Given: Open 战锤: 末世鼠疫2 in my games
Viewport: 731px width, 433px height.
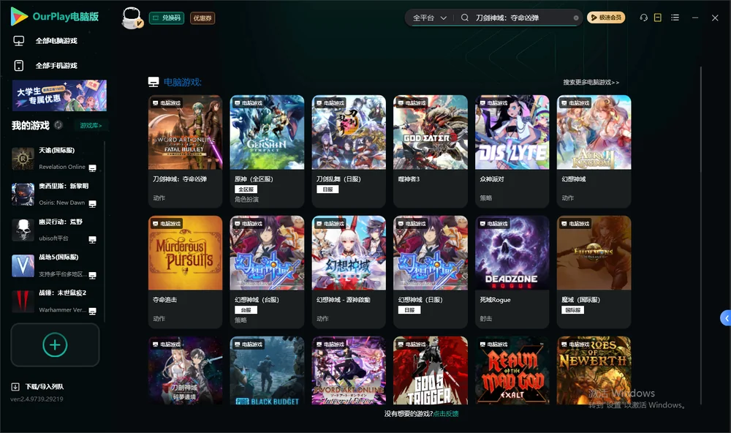Looking at the screenshot, I should click(x=56, y=301).
